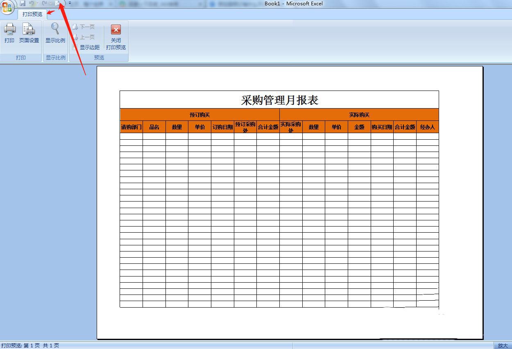Click the 显示比例 magnifier zoom icon

55,29
